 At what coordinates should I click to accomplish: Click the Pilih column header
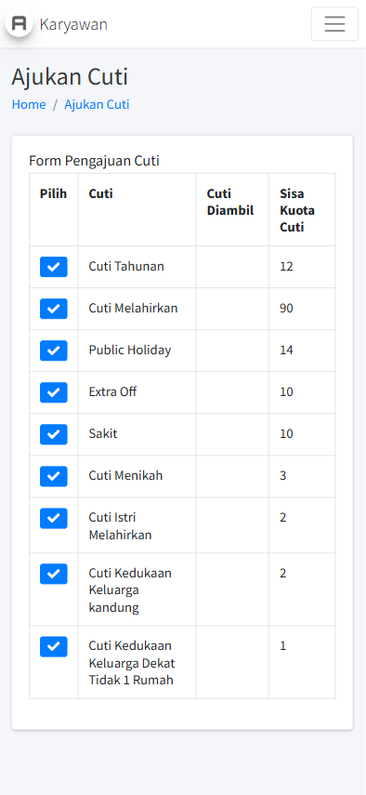pos(54,193)
